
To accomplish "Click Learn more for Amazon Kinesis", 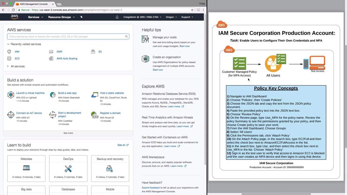I will pos(185,126).
